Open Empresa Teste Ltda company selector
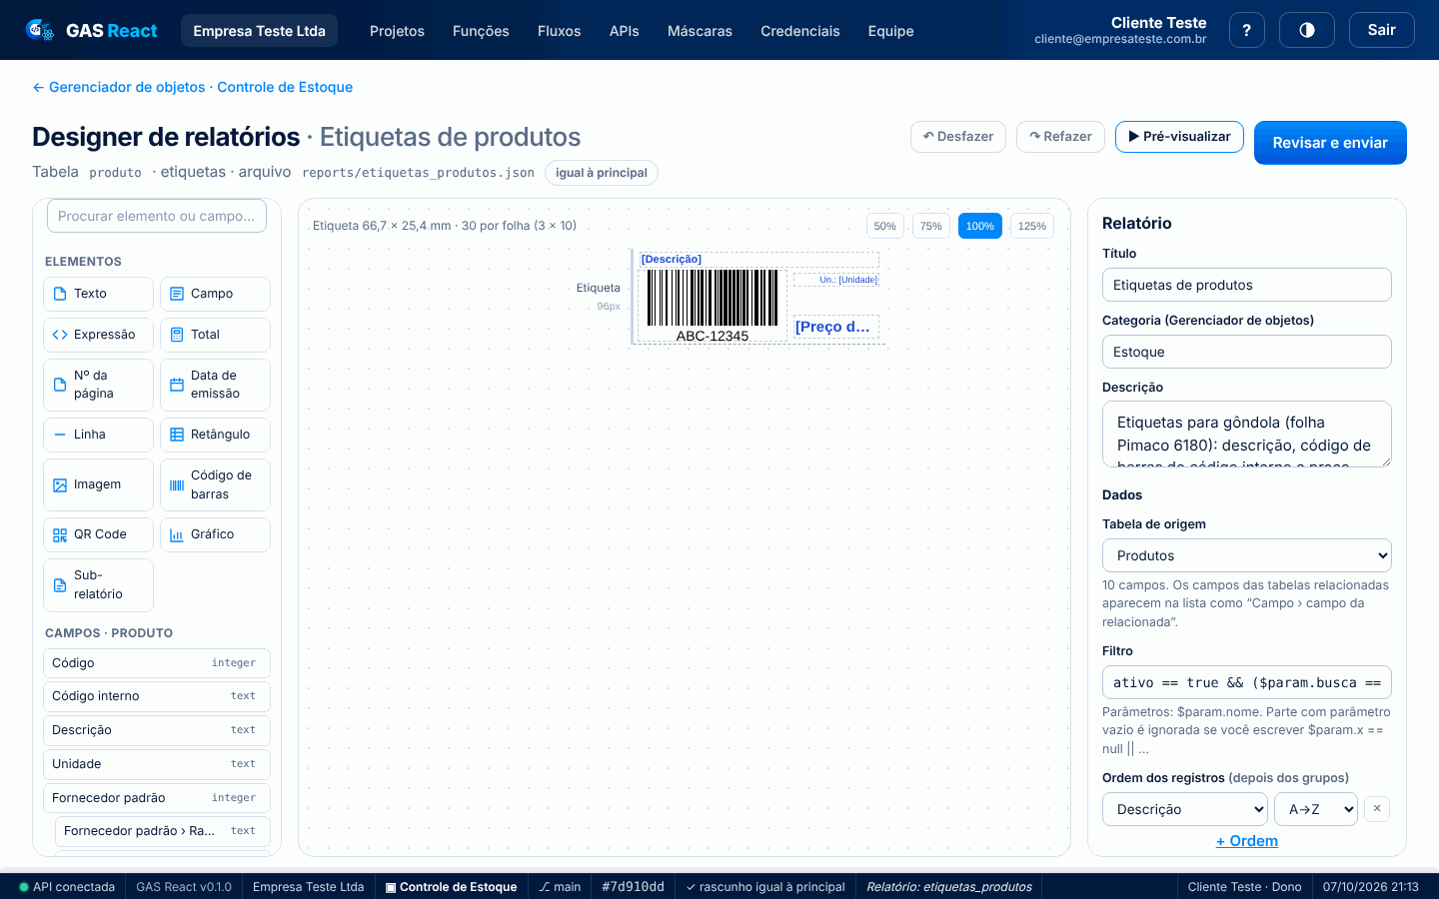1439x899 pixels. [259, 31]
